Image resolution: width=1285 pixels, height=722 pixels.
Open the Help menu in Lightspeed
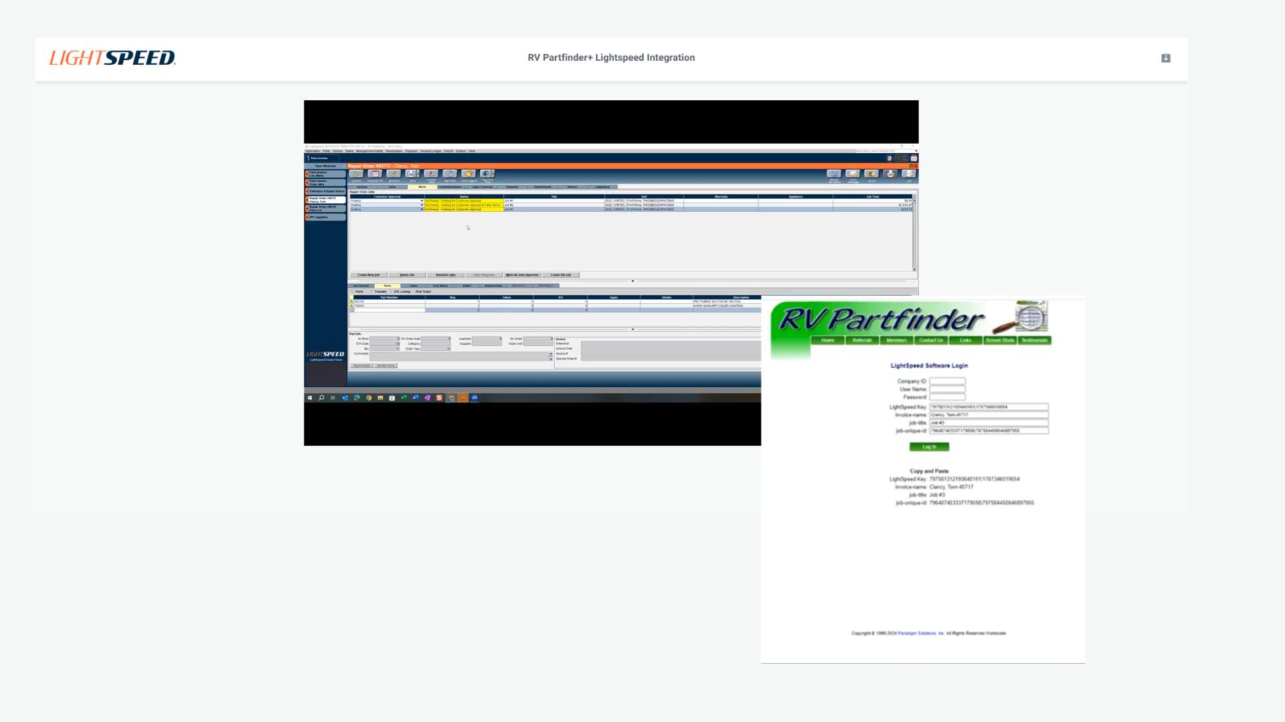click(x=472, y=151)
